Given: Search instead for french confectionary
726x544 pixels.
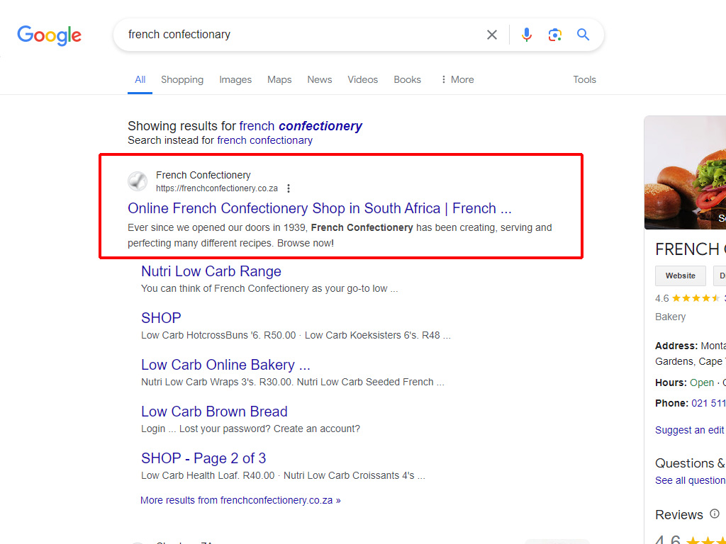Looking at the screenshot, I should 264,140.
